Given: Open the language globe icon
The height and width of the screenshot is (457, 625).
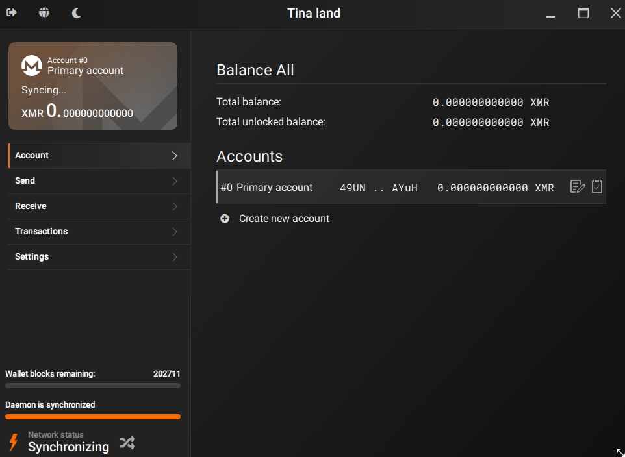Looking at the screenshot, I should tap(44, 13).
